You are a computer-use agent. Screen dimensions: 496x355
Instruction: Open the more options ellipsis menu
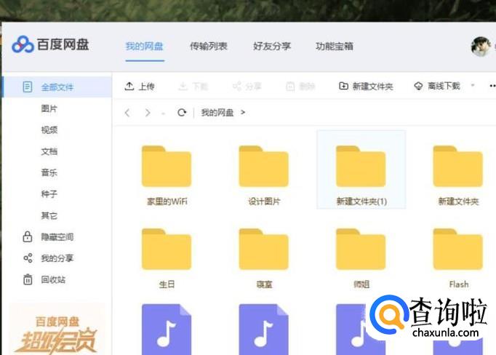(492, 86)
